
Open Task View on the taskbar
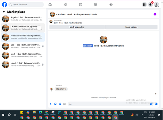tap(15, 115)
